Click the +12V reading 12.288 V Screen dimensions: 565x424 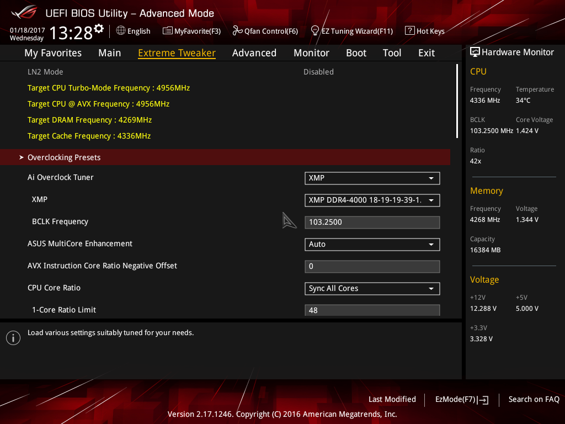483,309
